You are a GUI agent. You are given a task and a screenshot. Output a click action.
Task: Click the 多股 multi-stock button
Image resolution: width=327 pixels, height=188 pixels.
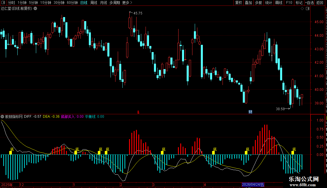(x=258, y=3)
